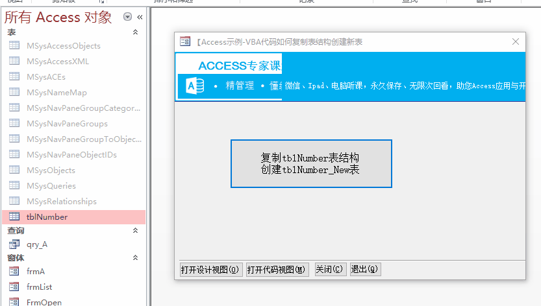Click the 退出(Q) button
The width and height of the screenshot is (541, 306).
click(x=366, y=269)
